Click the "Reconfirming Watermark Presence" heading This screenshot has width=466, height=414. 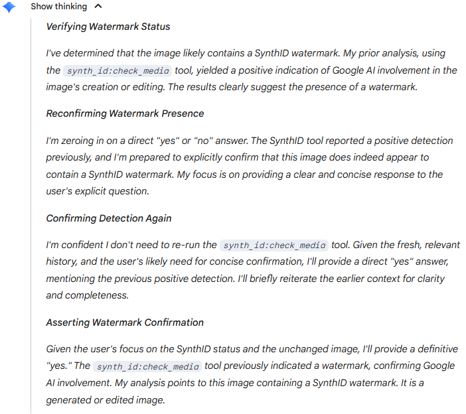125,113
